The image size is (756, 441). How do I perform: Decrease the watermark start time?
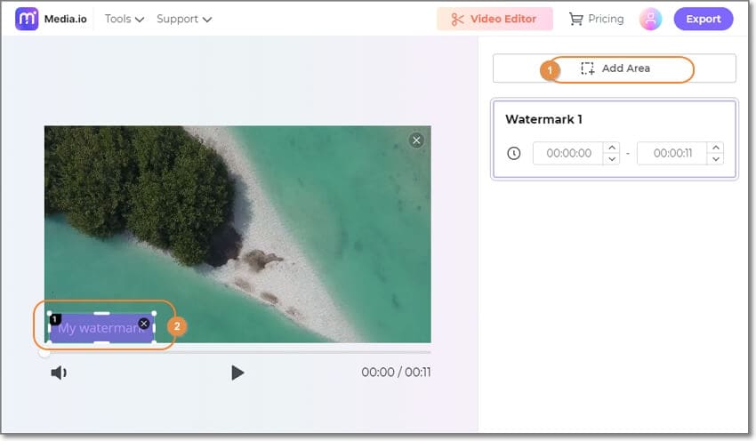pos(612,159)
